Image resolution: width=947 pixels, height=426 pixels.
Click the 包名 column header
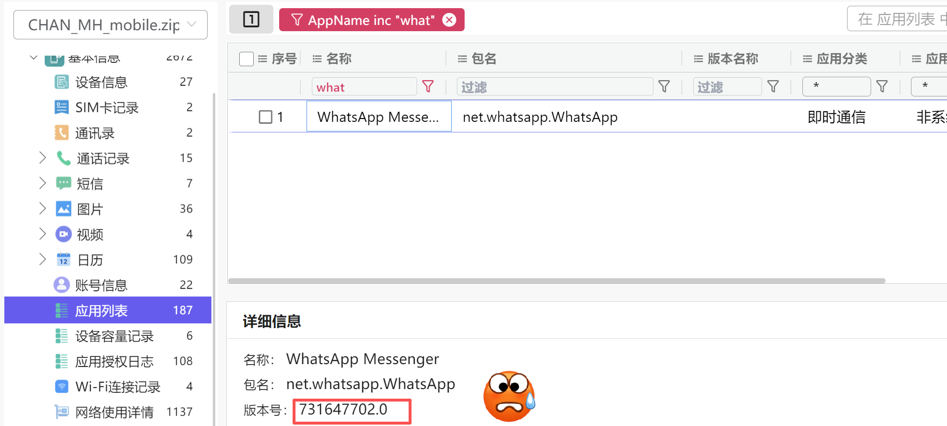483,59
